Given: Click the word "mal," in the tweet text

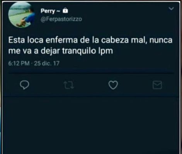Looking at the screenshot, I should (139, 40).
